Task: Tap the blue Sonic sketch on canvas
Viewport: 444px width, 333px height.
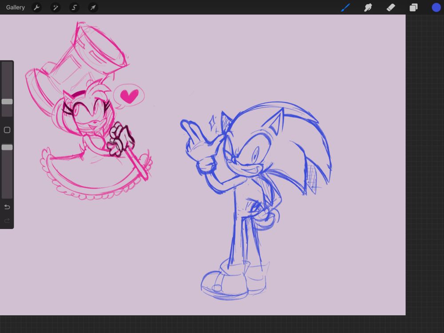Action: coord(256,200)
